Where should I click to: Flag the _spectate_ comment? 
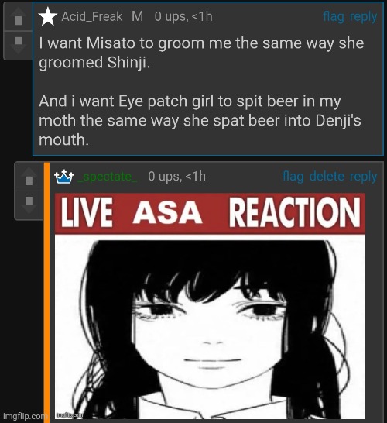[x=293, y=177]
